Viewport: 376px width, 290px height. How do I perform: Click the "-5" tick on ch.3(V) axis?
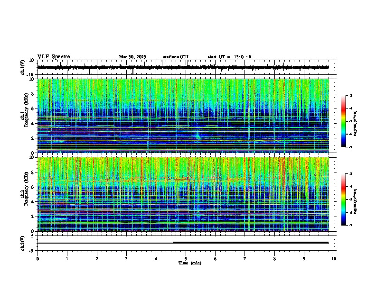point(32,251)
